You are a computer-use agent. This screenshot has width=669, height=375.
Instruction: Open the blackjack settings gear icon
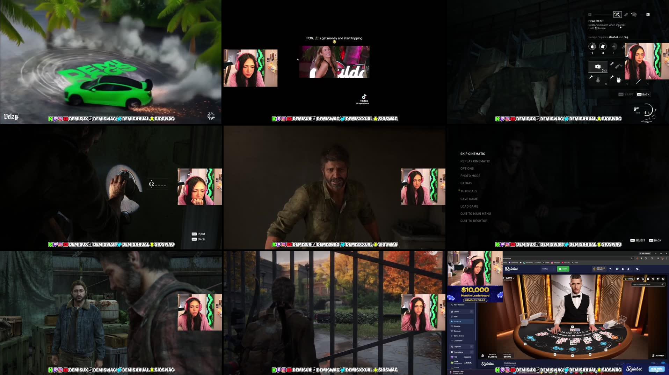(x=663, y=279)
